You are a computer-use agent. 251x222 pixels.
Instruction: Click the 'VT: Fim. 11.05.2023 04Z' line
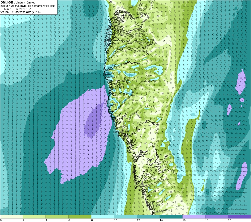click(x=21, y=12)
